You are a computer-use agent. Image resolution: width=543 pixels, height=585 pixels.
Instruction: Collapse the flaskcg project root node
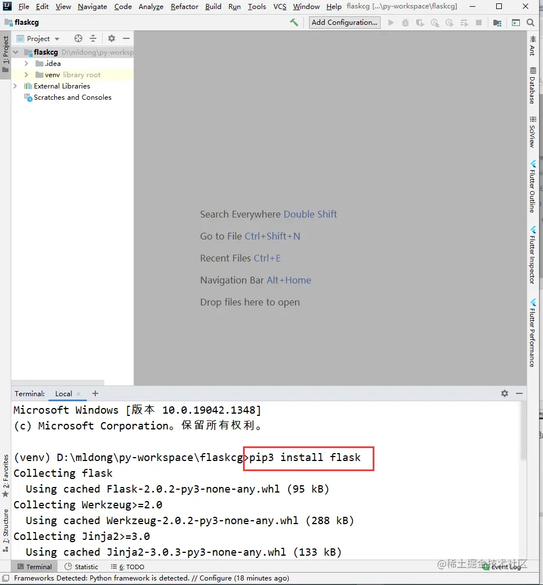[x=15, y=52]
